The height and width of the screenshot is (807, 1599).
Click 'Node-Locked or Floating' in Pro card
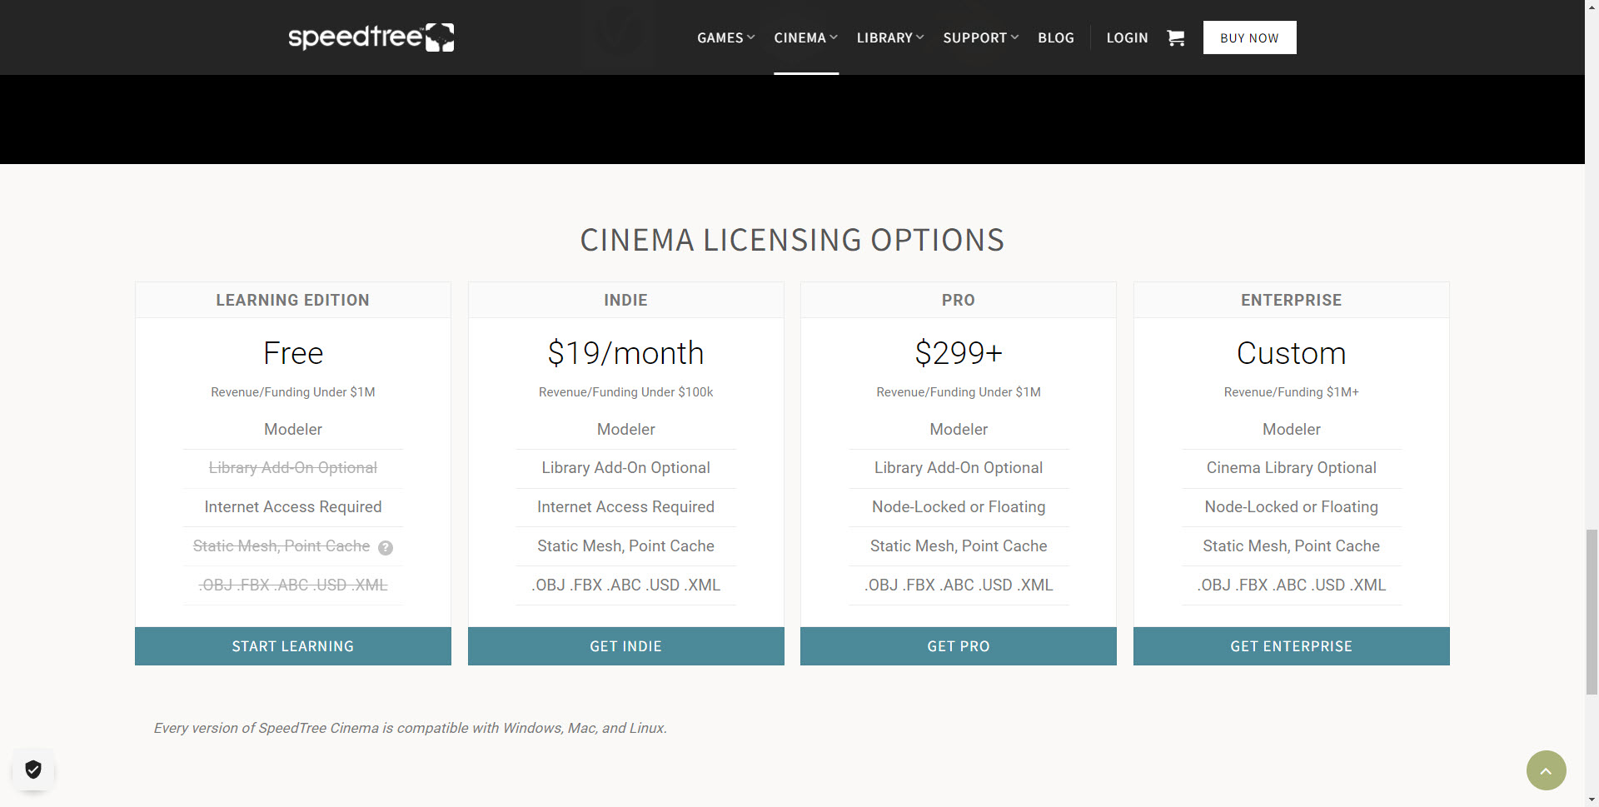coord(959,507)
